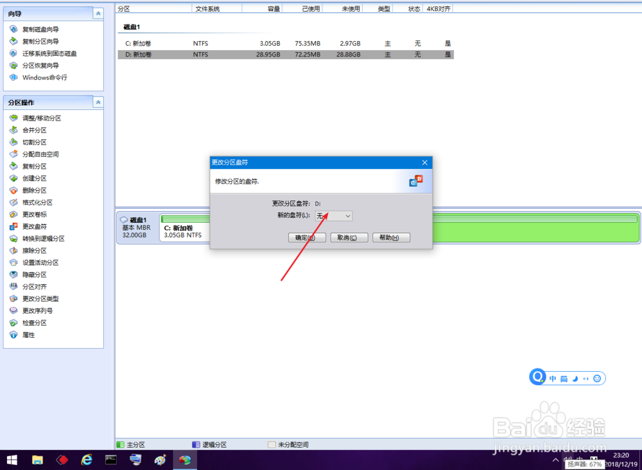The height and width of the screenshot is (470, 642).
Task: Confirm with the 确定 button
Action: tap(307, 238)
